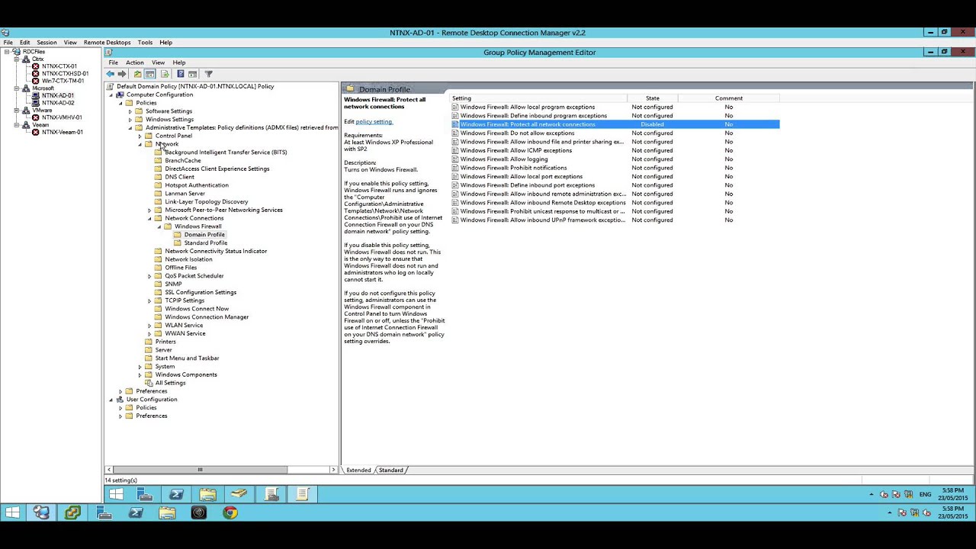Open editor's View menu
This screenshot has width=976, height=549.
pos(158,63)
